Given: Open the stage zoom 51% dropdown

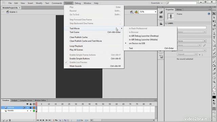Looking at the screenshot, I should pyautogui.click(x=155, y=12).
